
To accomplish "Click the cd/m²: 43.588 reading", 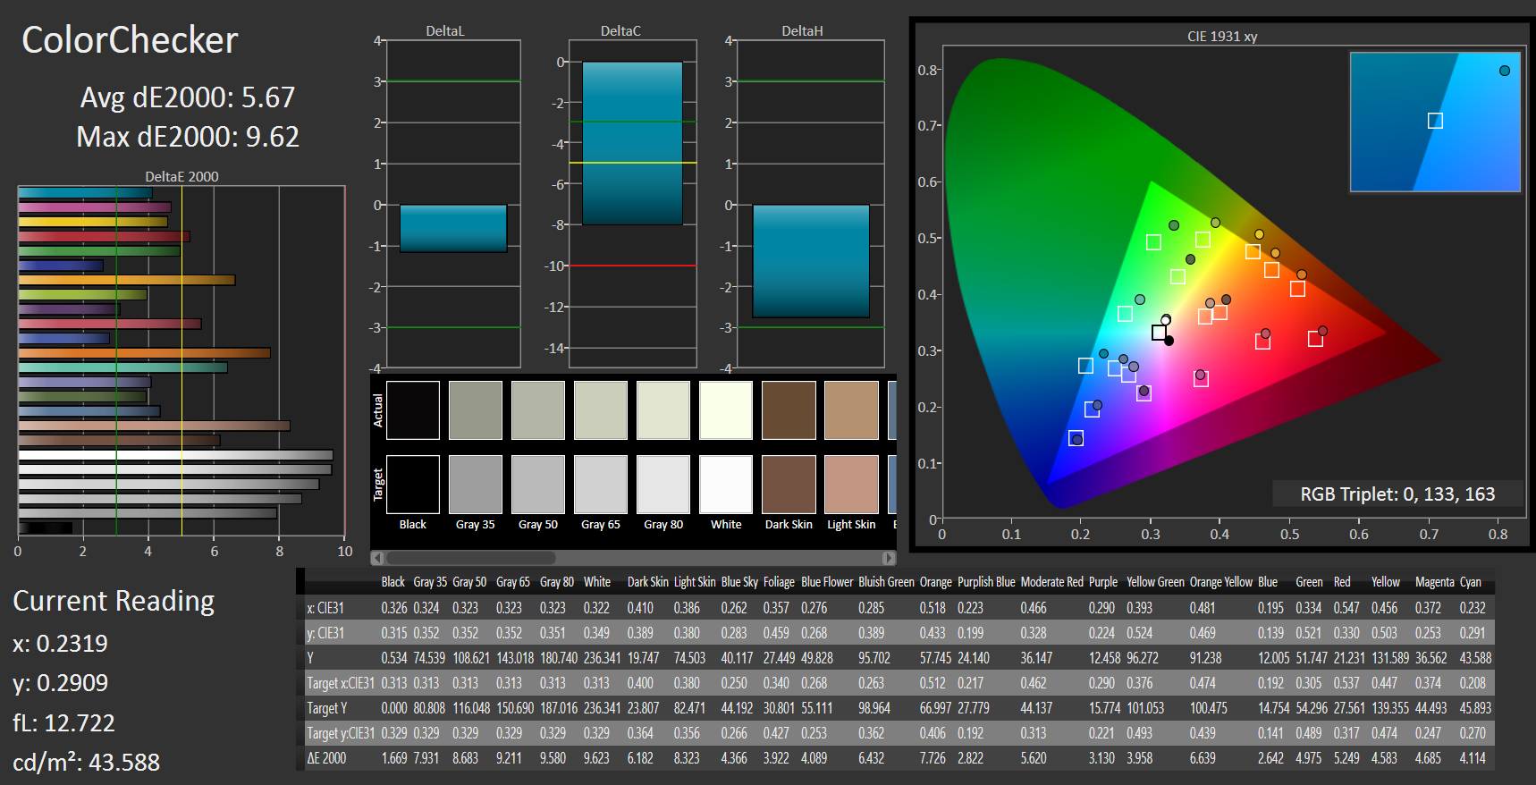I will pyautogui.click(x=86, y=762).
